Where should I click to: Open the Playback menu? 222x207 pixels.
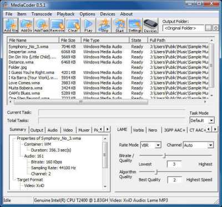(65, 14)
